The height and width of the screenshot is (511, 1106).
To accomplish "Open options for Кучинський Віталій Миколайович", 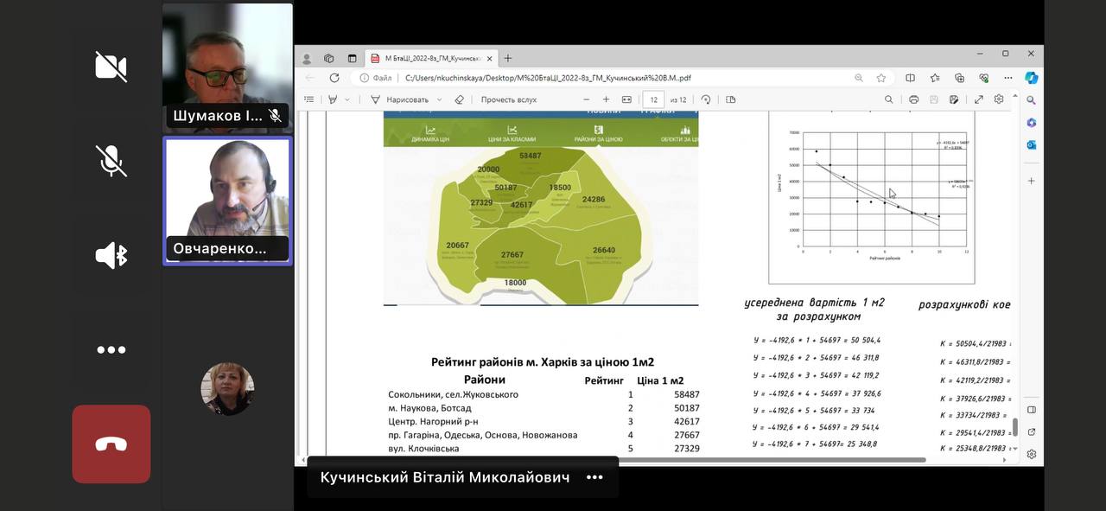I will (594, 477).
